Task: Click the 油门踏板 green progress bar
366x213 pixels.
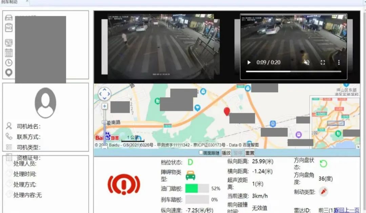Action: click(197, 188)
